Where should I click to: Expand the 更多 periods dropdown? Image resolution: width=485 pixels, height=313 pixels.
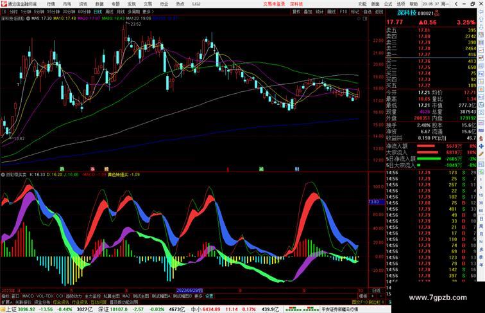(x=148, y=12)
